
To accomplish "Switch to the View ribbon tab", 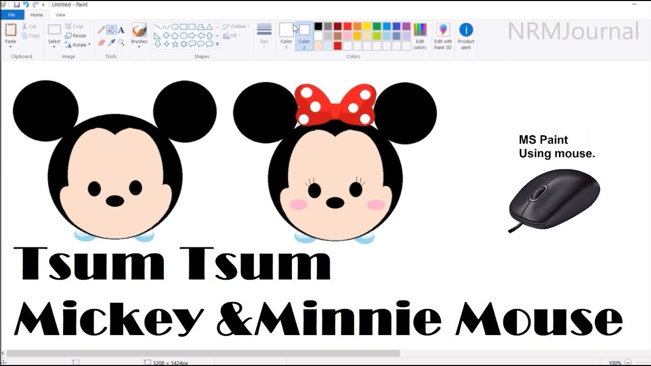I will [x=61, y=15].
